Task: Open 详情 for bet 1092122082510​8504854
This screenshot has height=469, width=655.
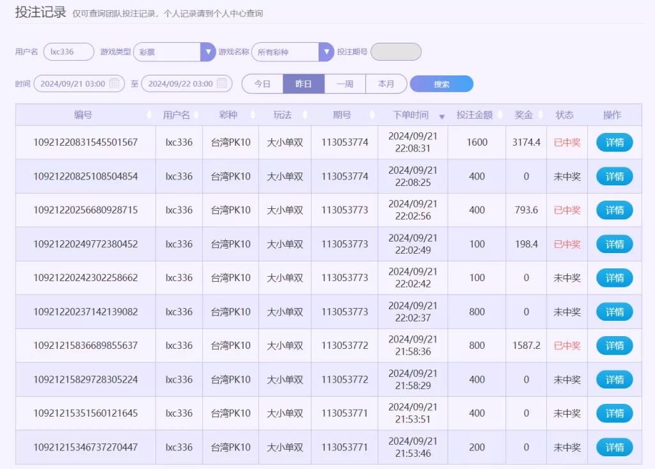Action: coord(615,176)
